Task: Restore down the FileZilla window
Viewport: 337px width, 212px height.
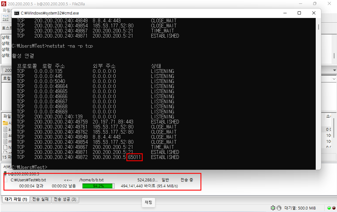Action: point(315,4)
